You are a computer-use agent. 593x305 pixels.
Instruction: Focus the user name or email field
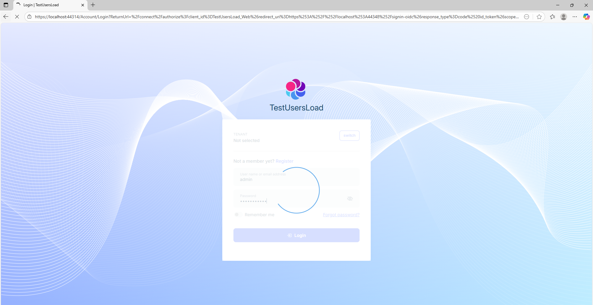[x=296, y=177]
